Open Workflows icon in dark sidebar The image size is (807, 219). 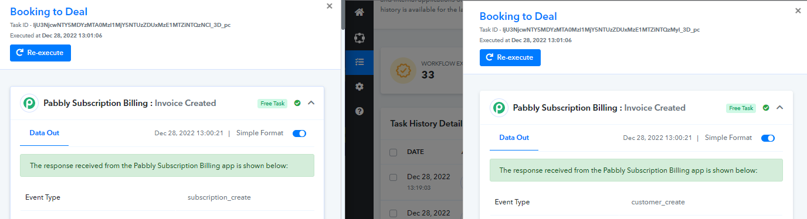[x=360, y=37]
